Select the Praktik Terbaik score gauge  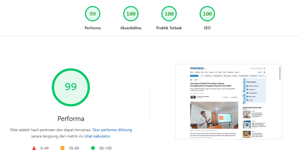tap(169, 14)
